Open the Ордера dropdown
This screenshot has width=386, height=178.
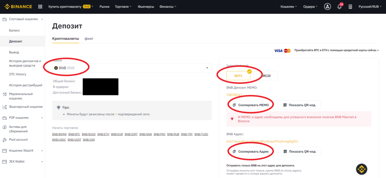tap(311, 7)
